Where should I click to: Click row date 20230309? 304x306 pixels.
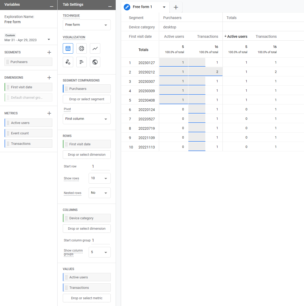pyautogui.click(x=146, y=91)
